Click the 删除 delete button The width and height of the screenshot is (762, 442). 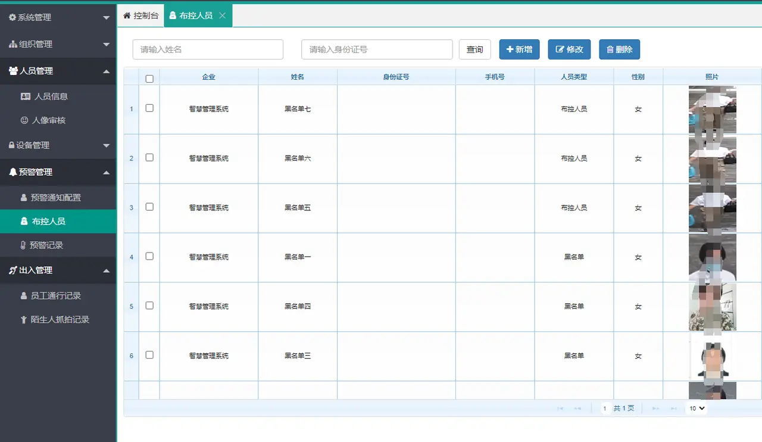(620, 49)
